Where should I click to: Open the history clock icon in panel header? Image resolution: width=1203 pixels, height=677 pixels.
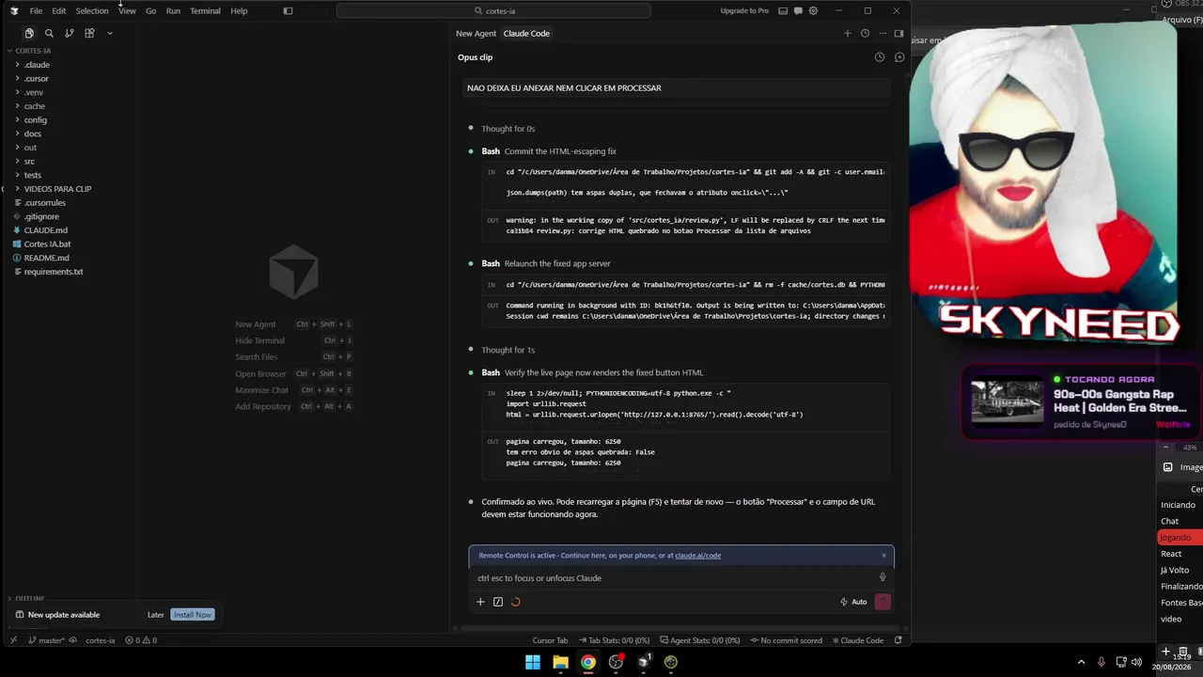click(x=865, y=33)
